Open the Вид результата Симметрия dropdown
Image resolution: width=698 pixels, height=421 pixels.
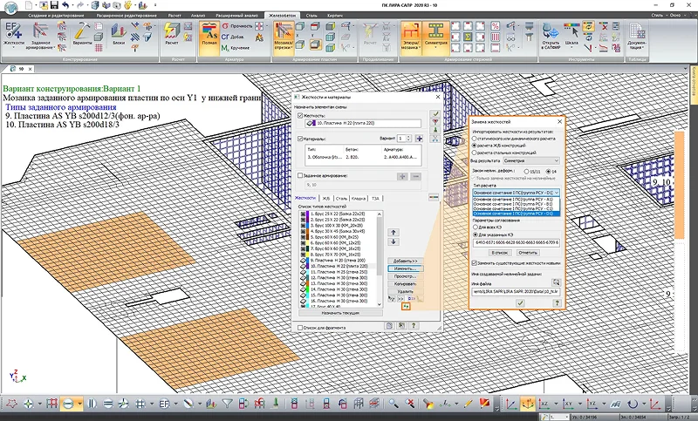(531, 160)
